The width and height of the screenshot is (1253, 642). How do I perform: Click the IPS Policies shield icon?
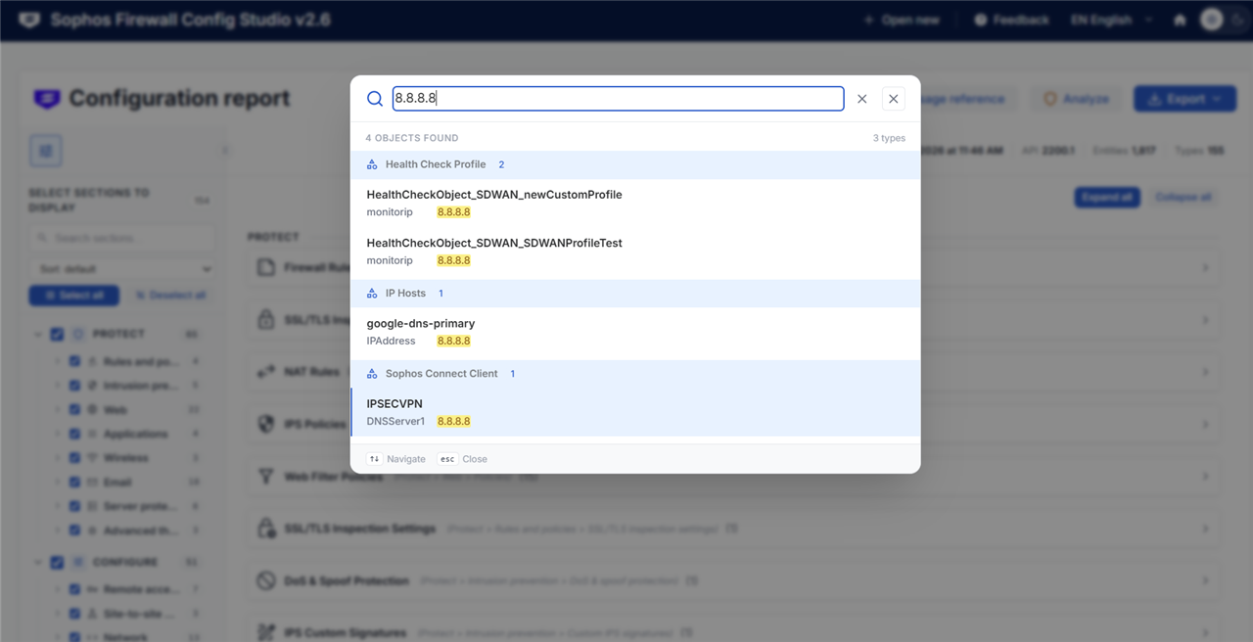pyautogui.click(x=265, y=424)
